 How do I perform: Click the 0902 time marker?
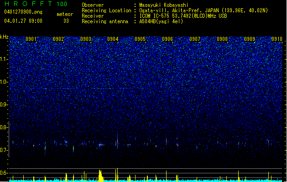point(58,39)
